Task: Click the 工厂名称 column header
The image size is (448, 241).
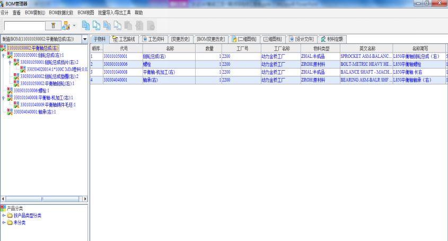Action: pyautogui.click(x=281, y=48)
